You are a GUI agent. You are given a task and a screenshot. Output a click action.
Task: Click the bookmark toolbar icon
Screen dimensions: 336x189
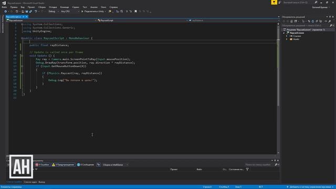(x=135, y=12)
